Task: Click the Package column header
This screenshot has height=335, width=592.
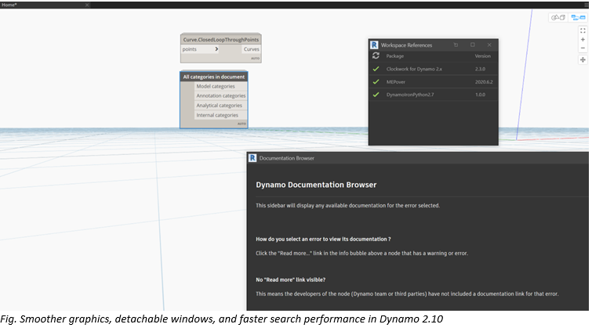Action: coord(395,56)
